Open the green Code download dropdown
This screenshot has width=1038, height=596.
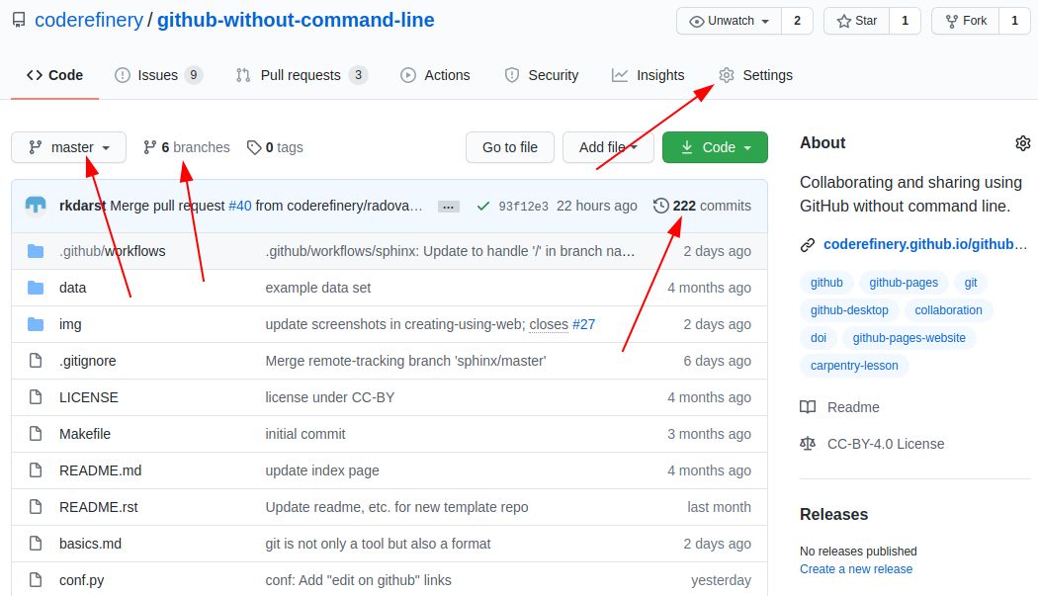(715, 147)
